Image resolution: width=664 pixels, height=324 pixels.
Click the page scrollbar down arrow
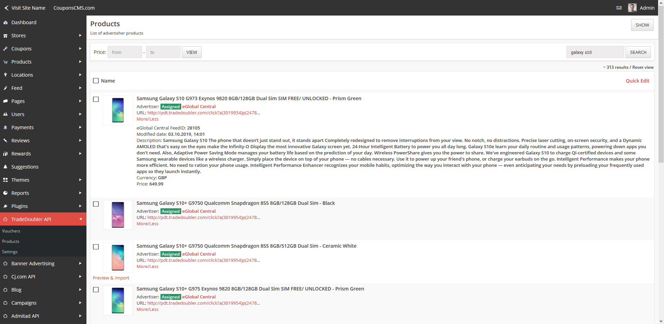click(661, 321)
